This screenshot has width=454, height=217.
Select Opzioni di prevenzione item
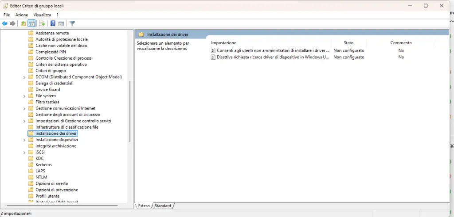click(x=57, y=190)
